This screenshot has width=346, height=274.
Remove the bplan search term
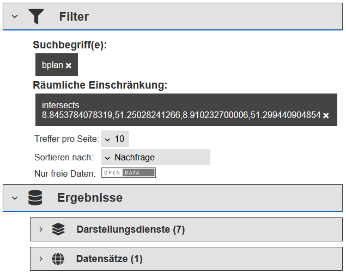(69, 66)
